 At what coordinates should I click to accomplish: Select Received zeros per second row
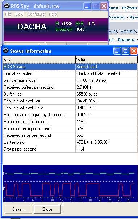(x=70, y=135)
